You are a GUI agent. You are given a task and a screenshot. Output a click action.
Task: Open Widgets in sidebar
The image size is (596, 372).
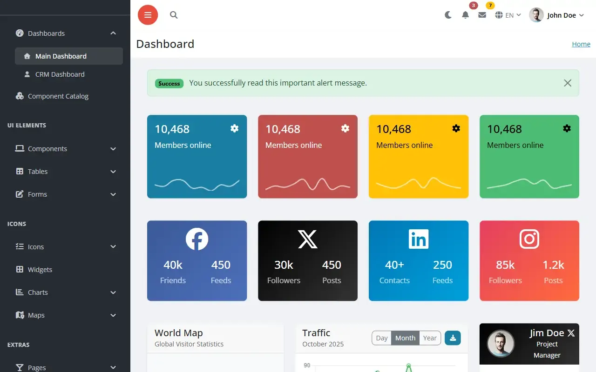coord(65,270)
